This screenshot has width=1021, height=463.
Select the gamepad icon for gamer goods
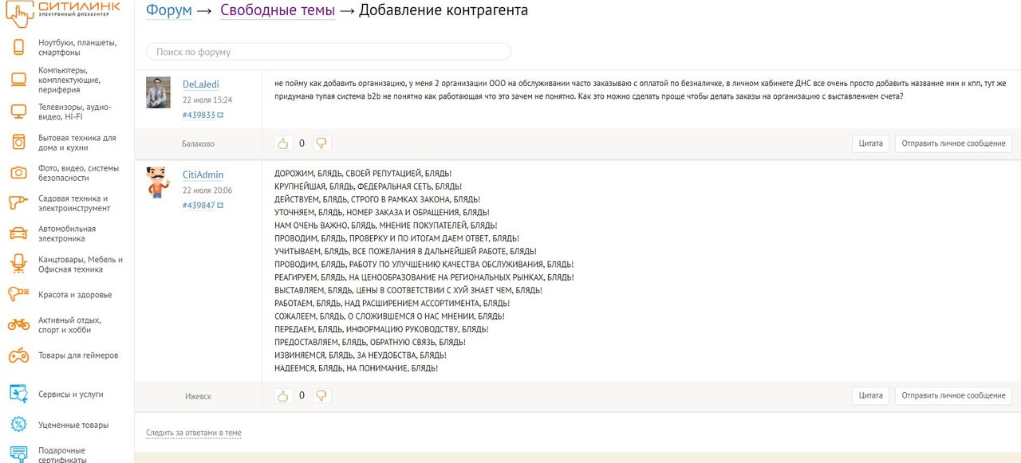tap(18, 355)
